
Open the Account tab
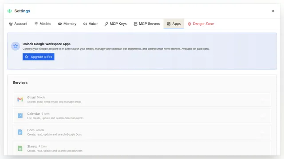[18, 24]
